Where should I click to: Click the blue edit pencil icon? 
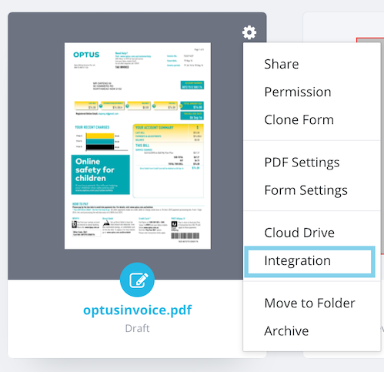[x=137, y=280]
